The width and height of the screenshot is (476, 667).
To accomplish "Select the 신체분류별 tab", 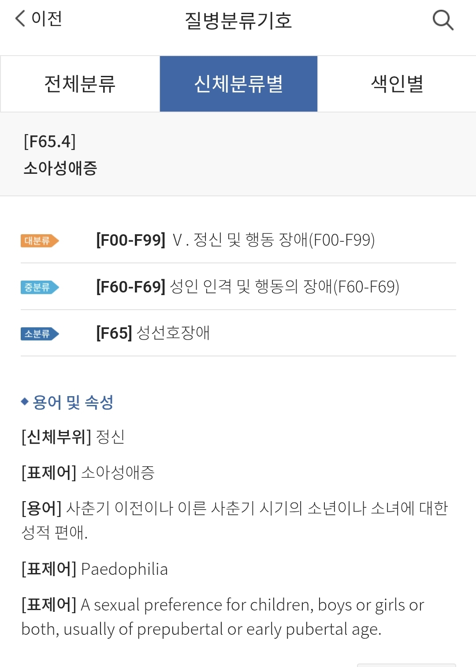I will (238, 84).
